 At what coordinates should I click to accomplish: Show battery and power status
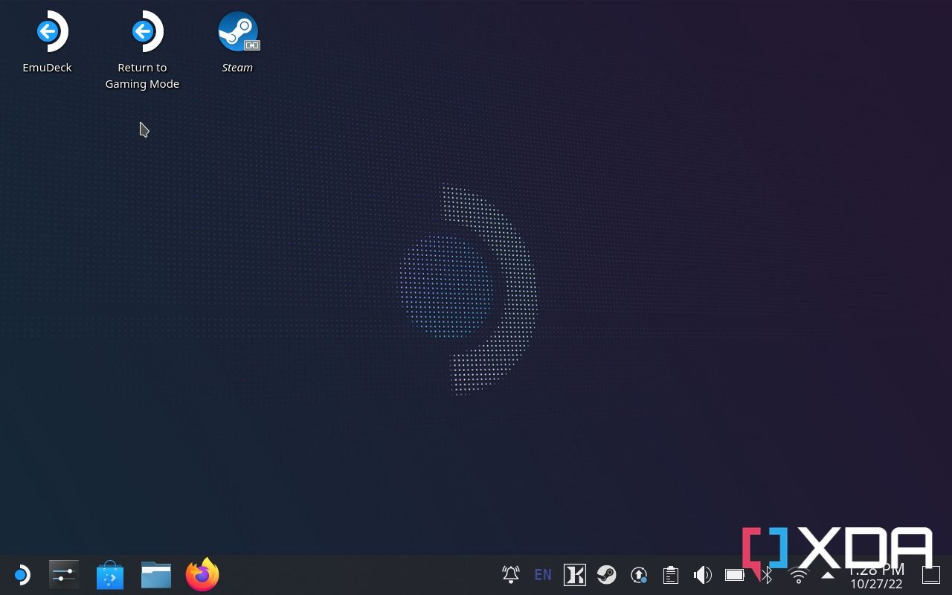pos(734,575)
